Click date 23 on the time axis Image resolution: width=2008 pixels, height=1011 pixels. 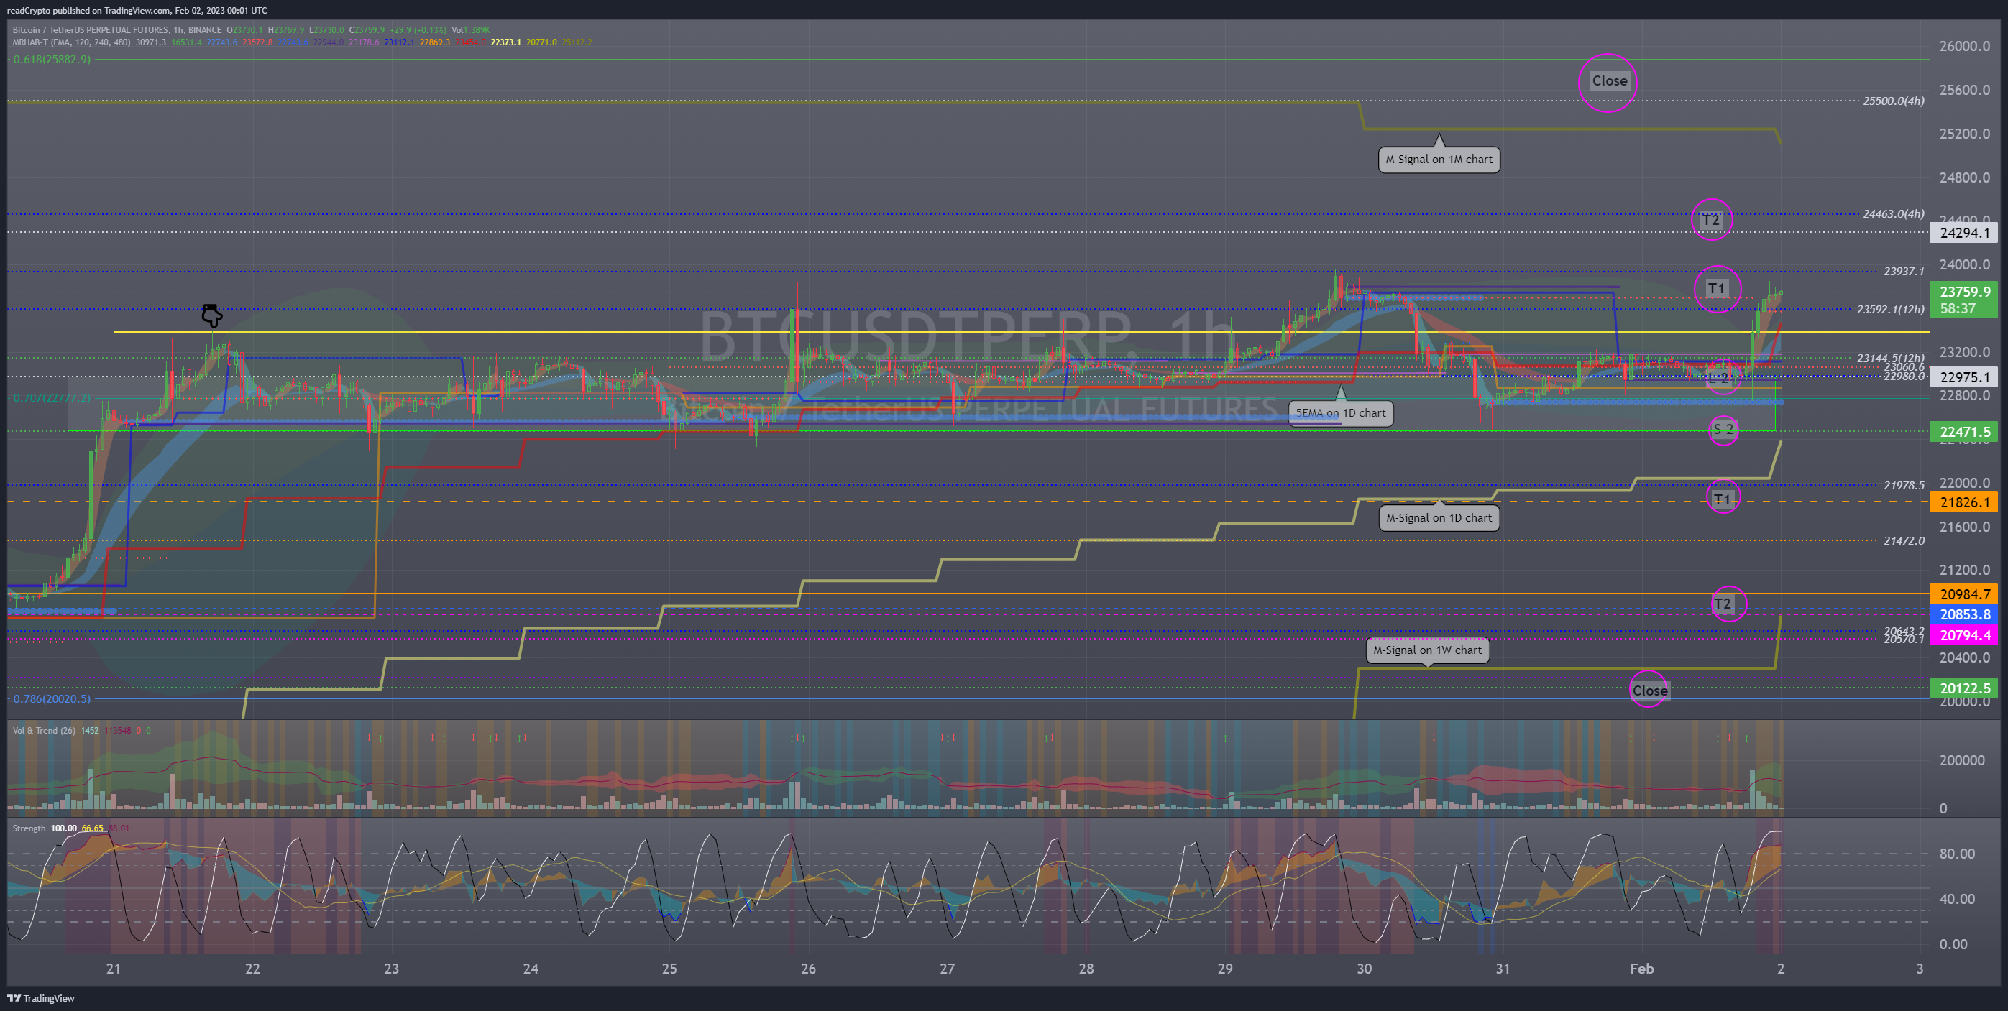391,968
